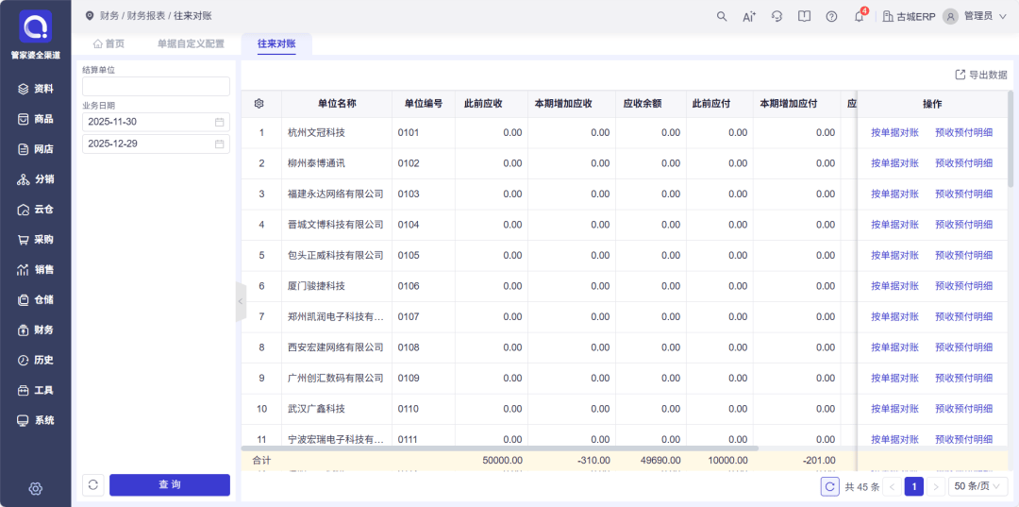
Task: Open start date picker 2025-11-30
Action: click(x=156, y=122)
